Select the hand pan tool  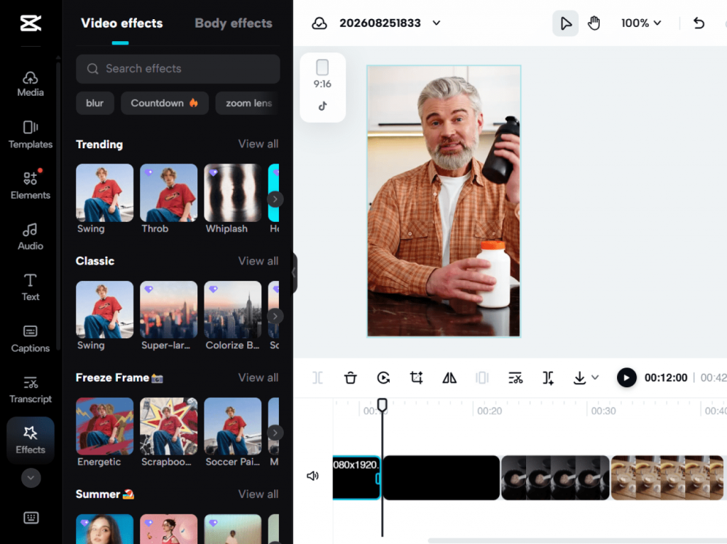[594, 23]
